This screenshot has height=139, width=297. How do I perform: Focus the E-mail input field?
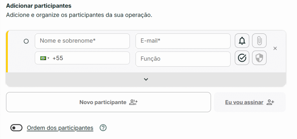tap(183, 41)
